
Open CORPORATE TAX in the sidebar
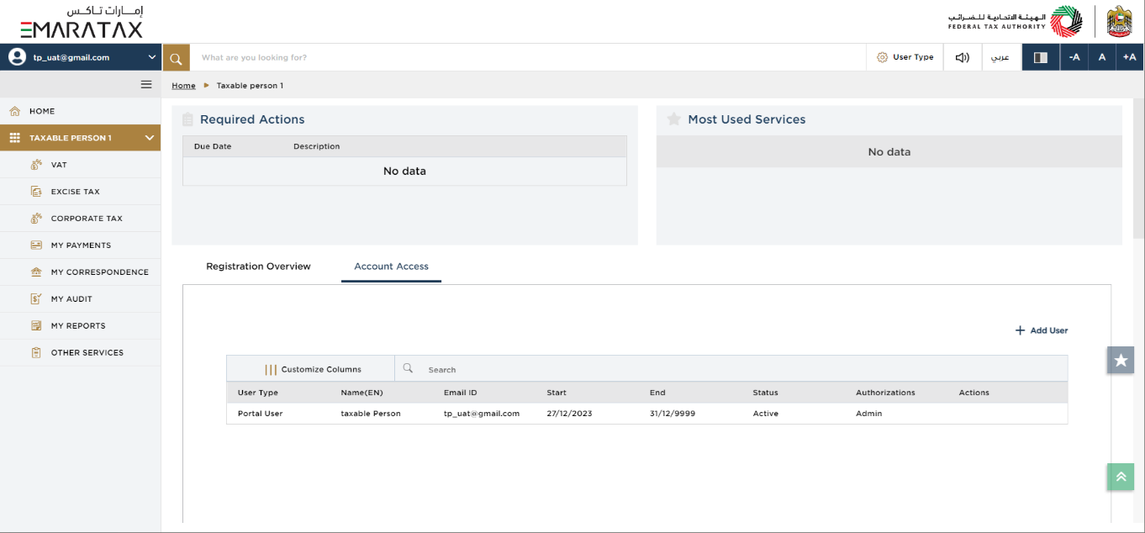80,219
